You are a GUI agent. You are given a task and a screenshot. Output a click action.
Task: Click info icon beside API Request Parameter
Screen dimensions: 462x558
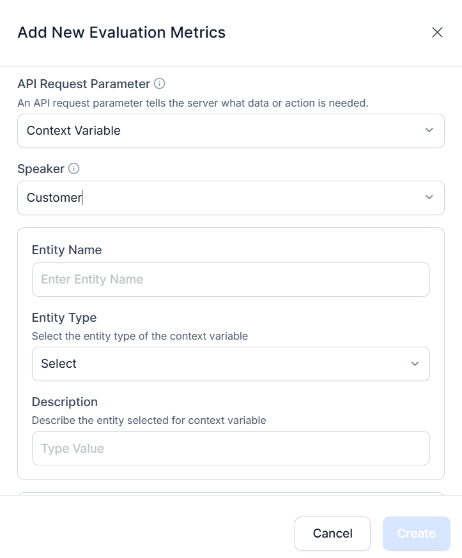(x=159, y=84)
